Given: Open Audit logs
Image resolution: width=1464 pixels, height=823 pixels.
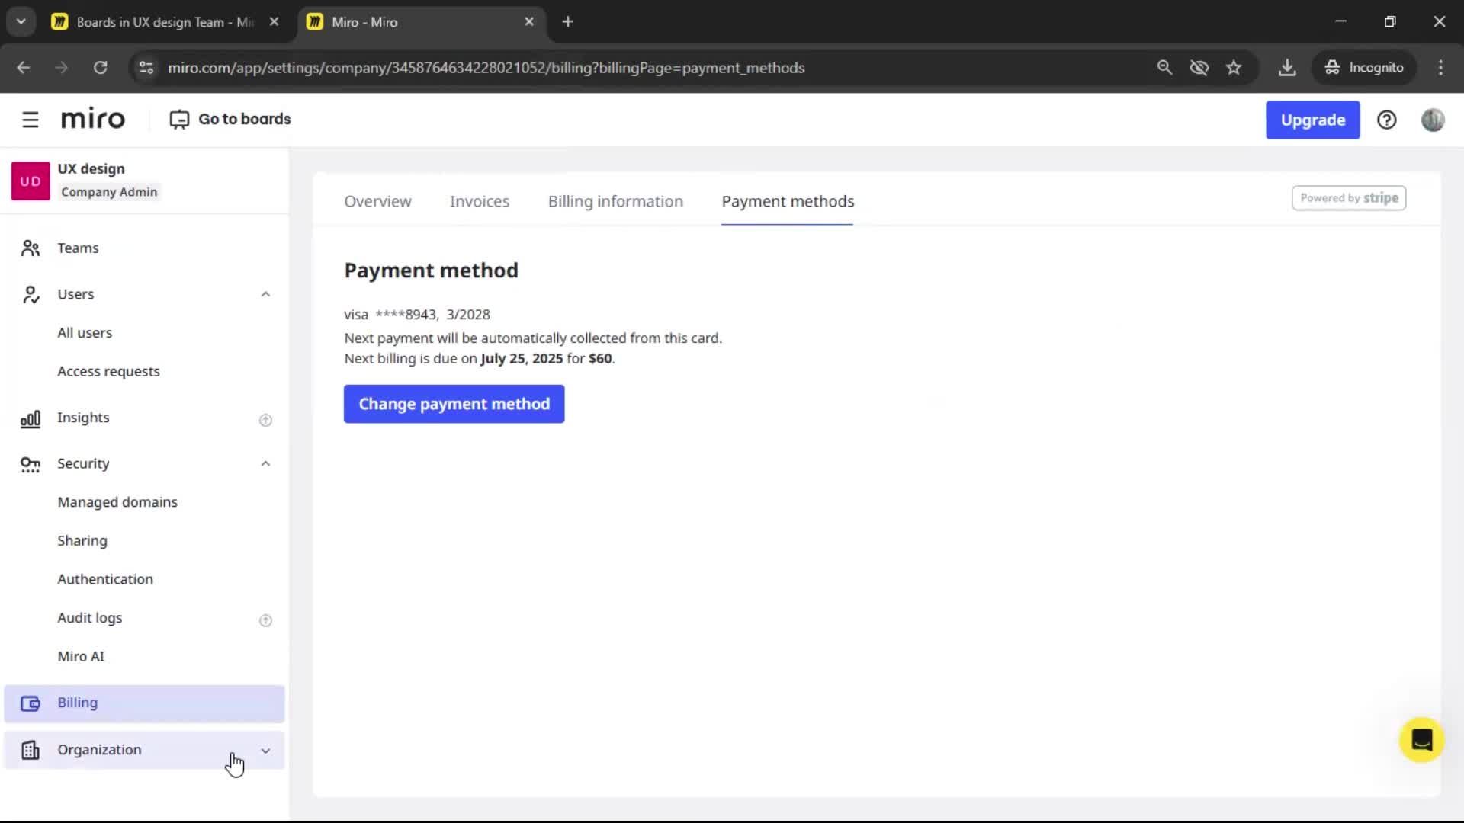Looking at the screenshot, I should point(89,618).
